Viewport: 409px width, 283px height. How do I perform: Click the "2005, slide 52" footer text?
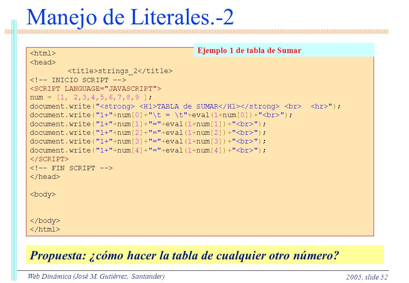tap(367, 277)
